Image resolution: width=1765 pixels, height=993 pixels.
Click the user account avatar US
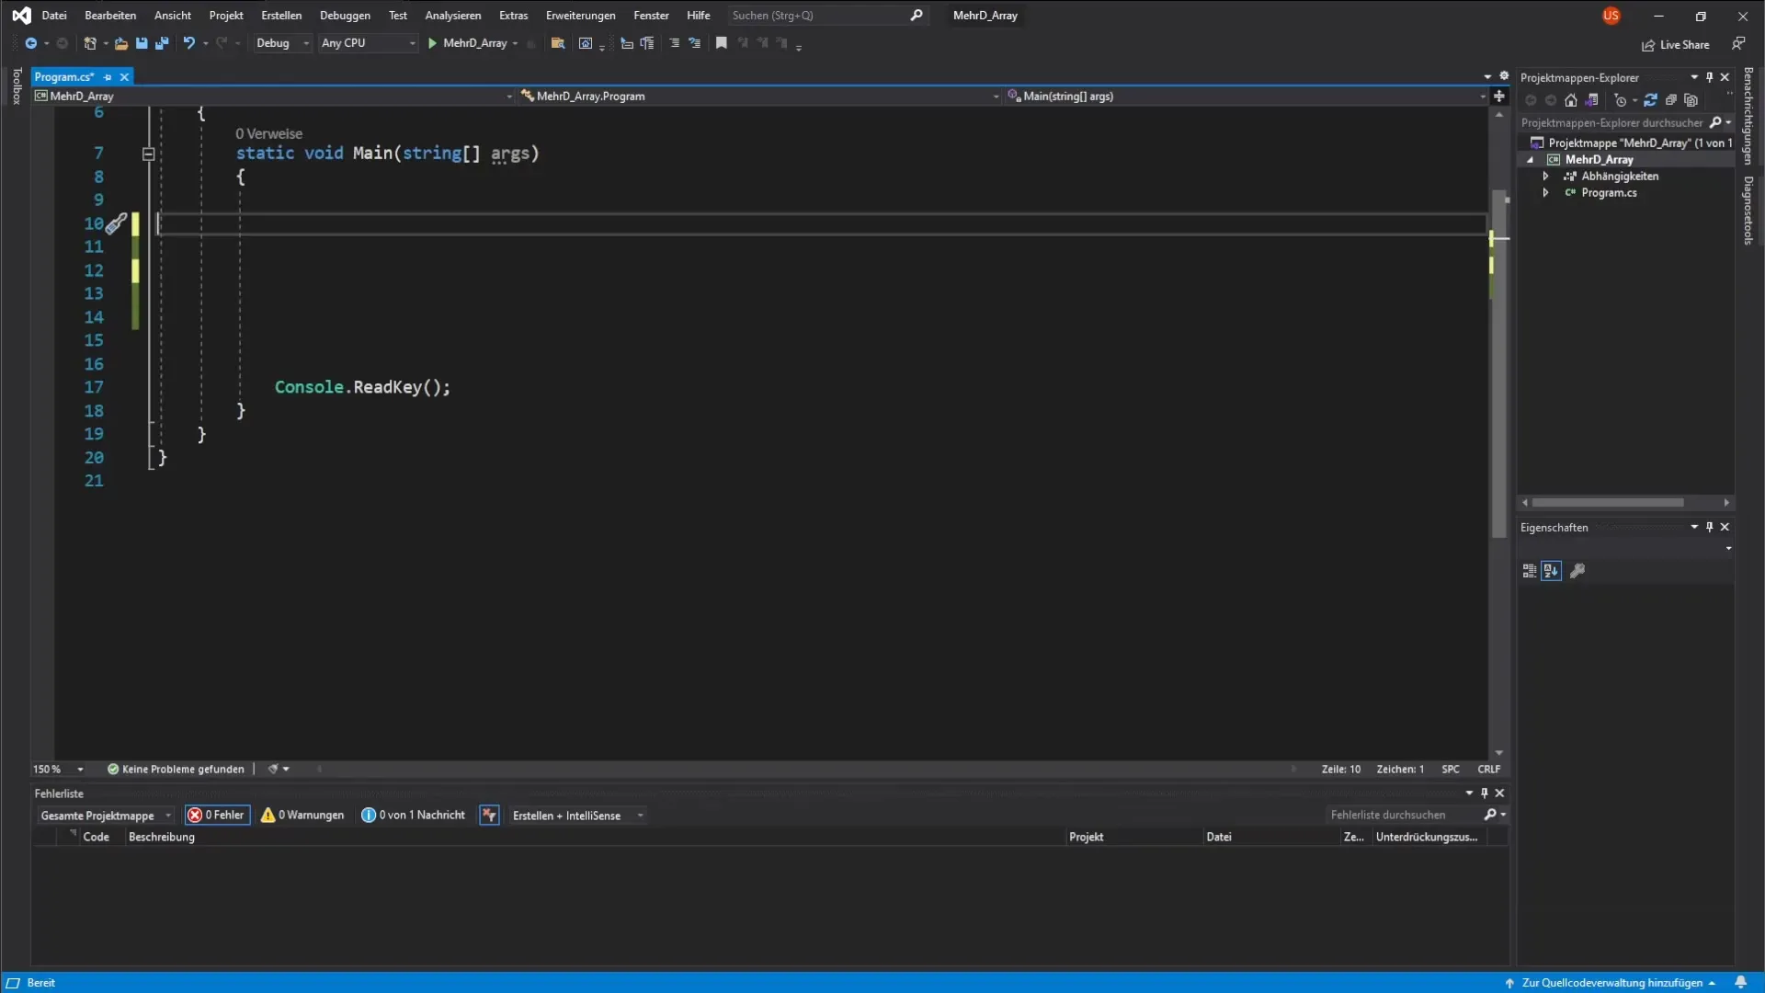[1611, 16]
